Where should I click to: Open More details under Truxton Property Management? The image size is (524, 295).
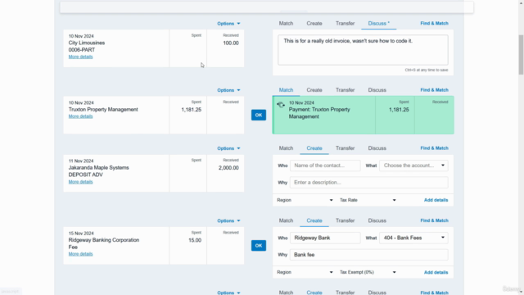pyautogui.click(x=80, y=116)
